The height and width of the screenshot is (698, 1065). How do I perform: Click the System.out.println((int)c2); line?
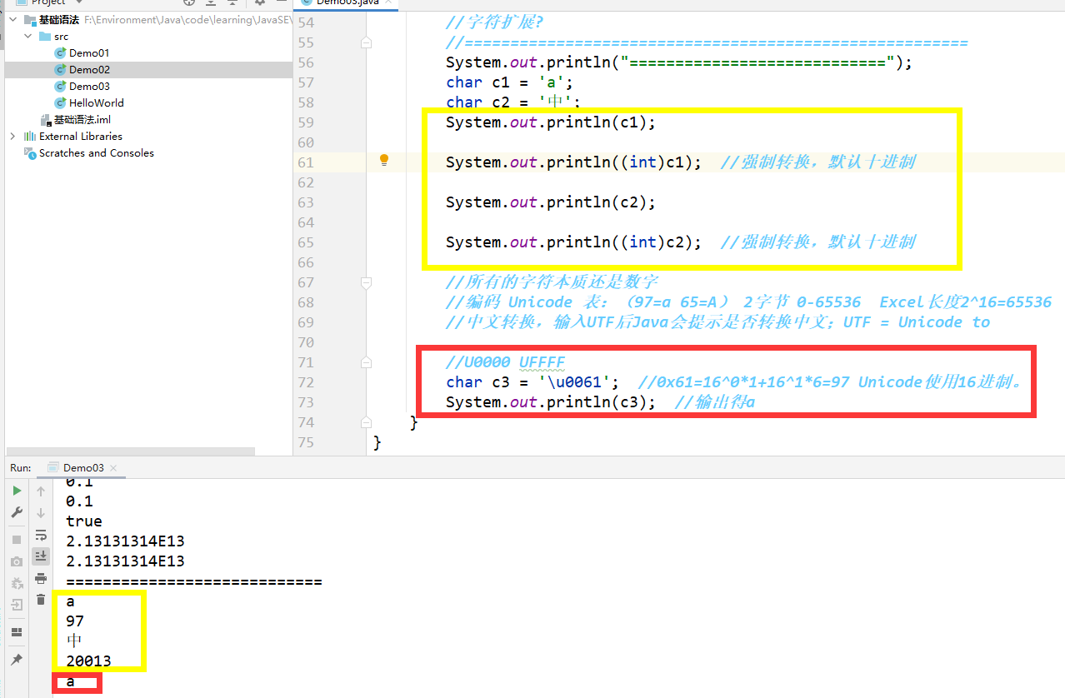click(x=573, y=242)
